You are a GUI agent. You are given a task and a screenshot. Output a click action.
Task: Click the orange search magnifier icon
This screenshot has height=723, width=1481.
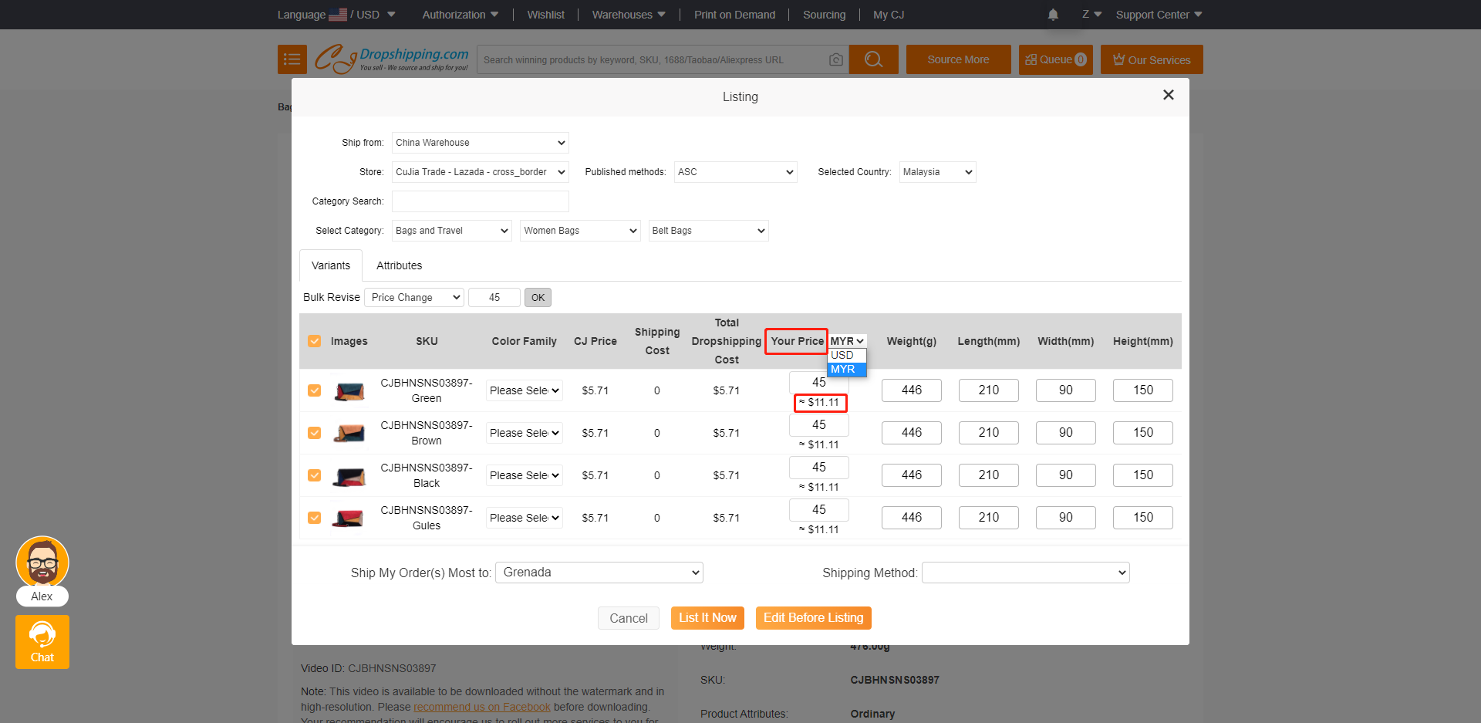[873, 59]
